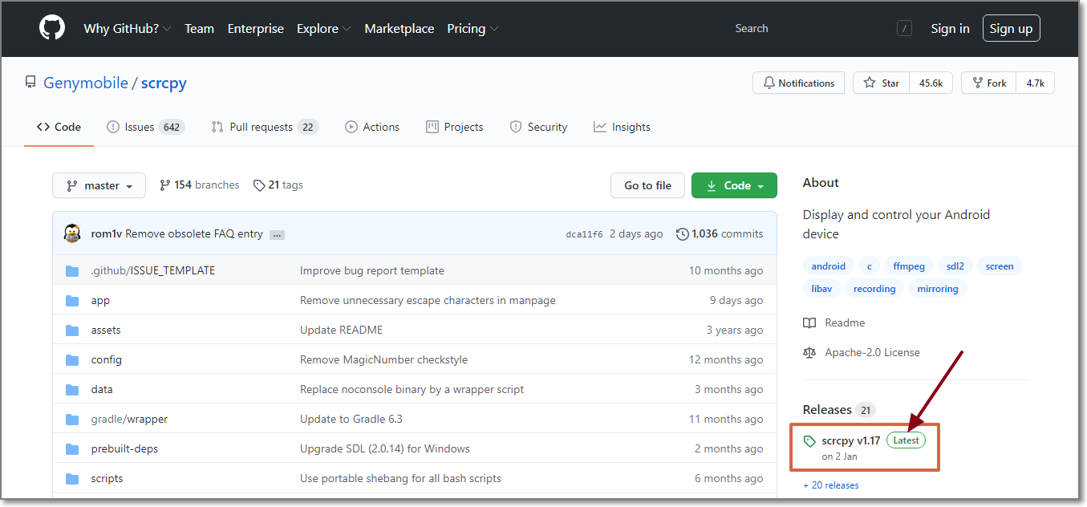This screenshot has width=1087, height=507.
Task: Open the Projects tab
Action: coord(454,127)
